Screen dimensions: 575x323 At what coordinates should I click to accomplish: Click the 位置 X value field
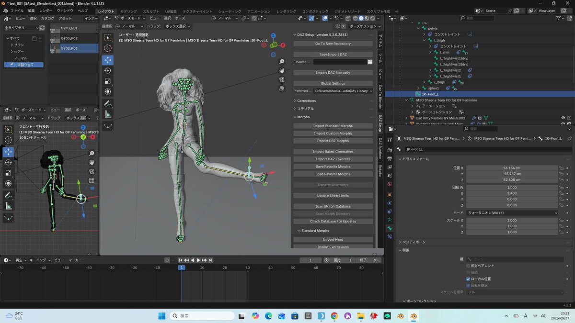click(x=512, y=168)
